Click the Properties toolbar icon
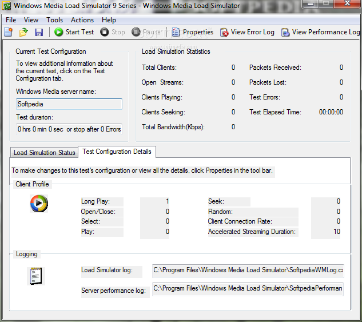The image size is (362, 322). [x=176, y=32]
